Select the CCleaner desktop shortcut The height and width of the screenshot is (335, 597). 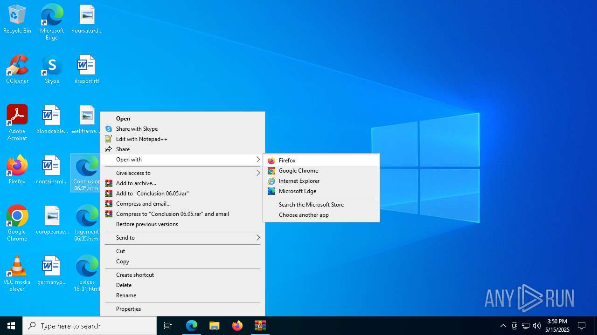pyautogui.click(x=17, y=69)
